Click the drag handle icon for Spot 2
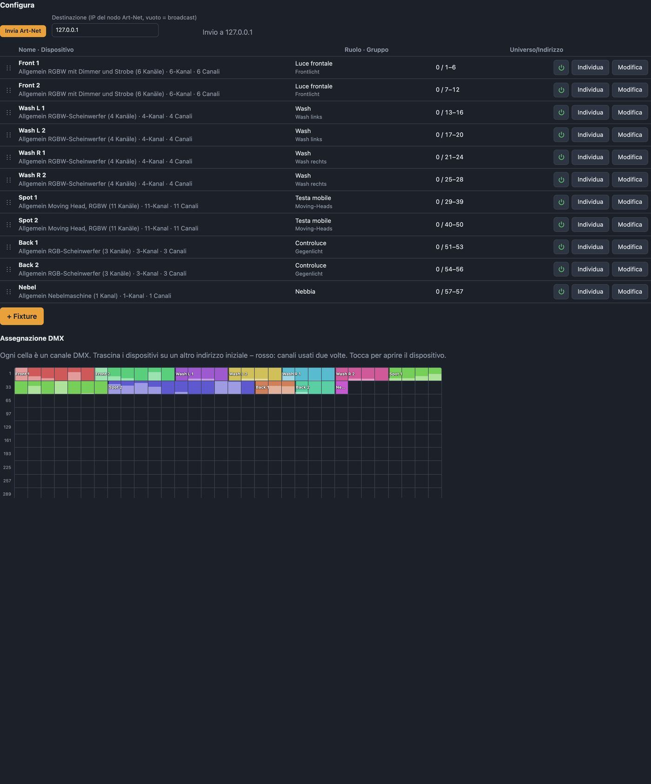The image size is (651, 784). click(x=8, y=225)
